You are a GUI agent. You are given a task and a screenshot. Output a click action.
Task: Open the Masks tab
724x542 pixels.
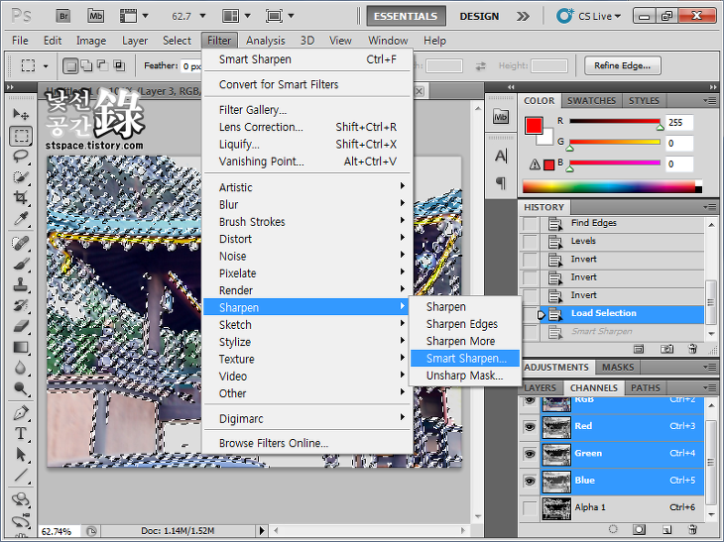(x=617, y=368)
